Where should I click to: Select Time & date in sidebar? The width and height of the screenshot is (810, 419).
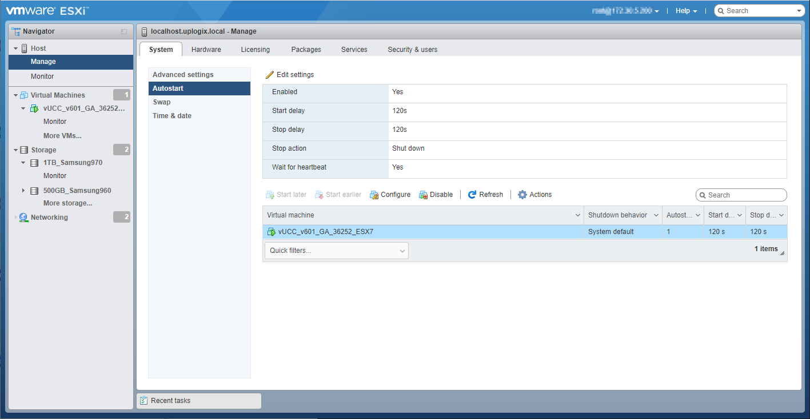pyautogui.click(x=172, y=116)
